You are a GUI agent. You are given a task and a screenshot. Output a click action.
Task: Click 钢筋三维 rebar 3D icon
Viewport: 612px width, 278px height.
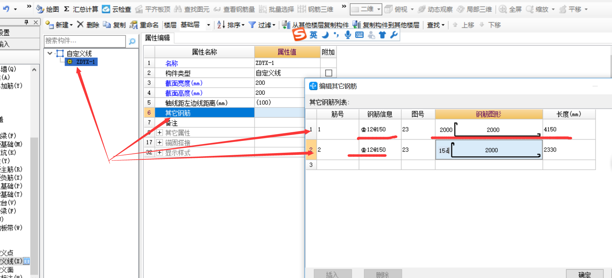tap(302, 9)
